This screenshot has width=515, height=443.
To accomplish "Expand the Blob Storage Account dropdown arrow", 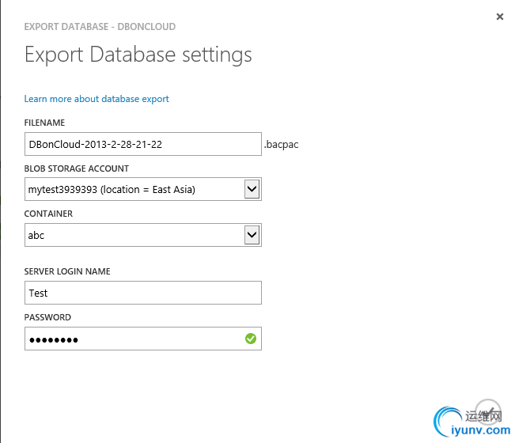I will [x=252, y=190].
